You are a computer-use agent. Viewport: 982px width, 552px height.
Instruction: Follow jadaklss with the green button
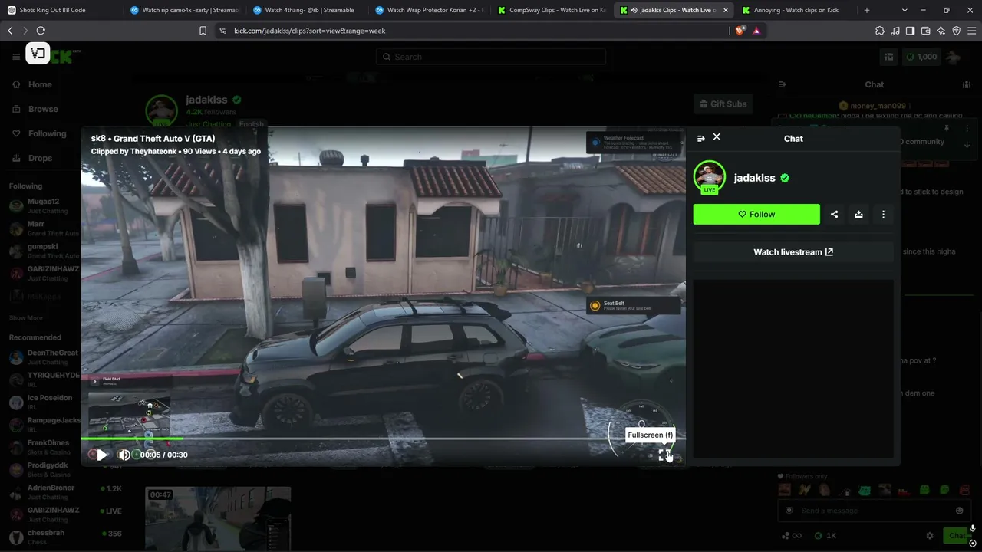pos(756,215)
